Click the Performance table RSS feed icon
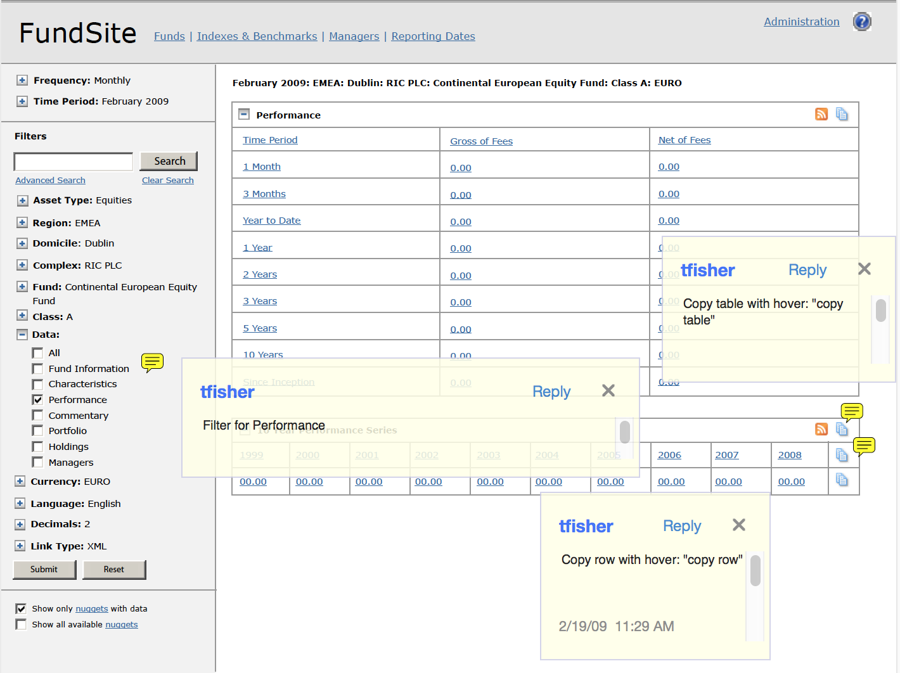The width and height of the screenshot is (900, 673). coord(821,114)
